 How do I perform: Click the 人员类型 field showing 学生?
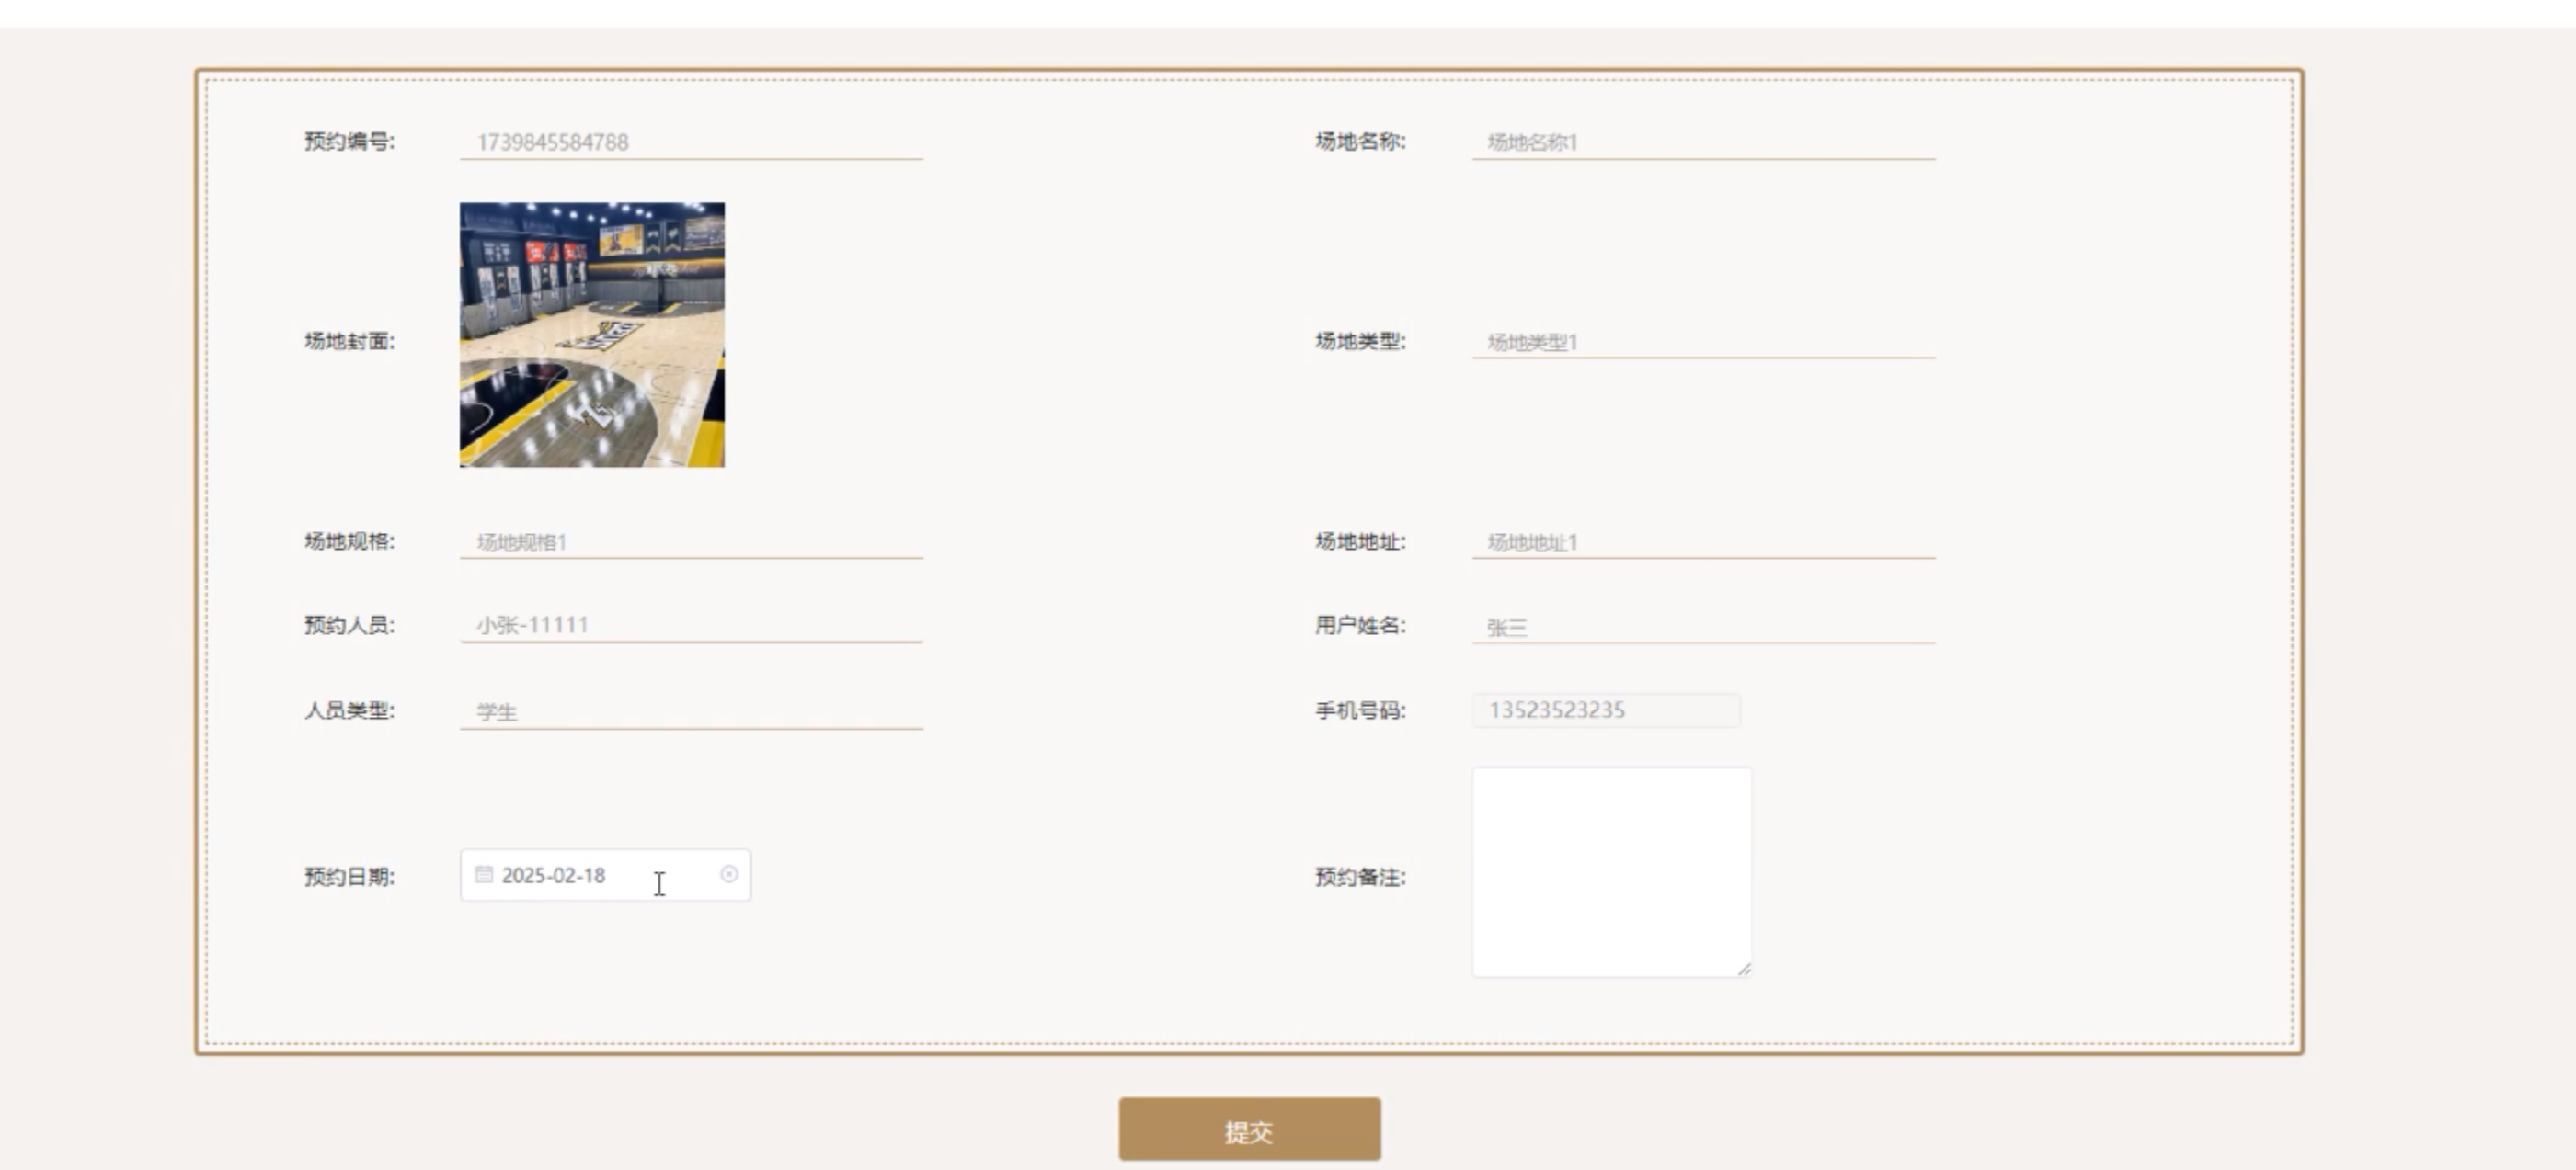690,711
